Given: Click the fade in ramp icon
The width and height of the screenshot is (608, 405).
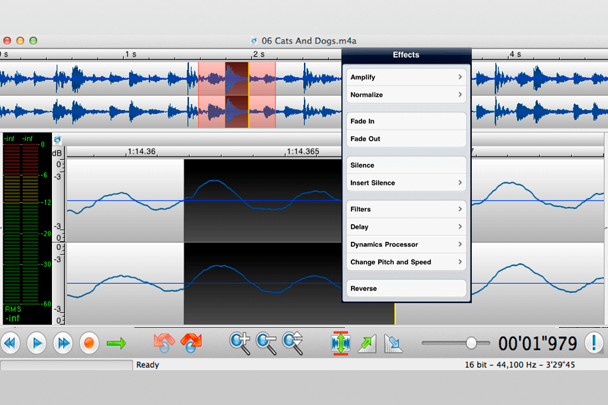Looking at the screenshot, I should pyautogui.click(x=367, y=343).
